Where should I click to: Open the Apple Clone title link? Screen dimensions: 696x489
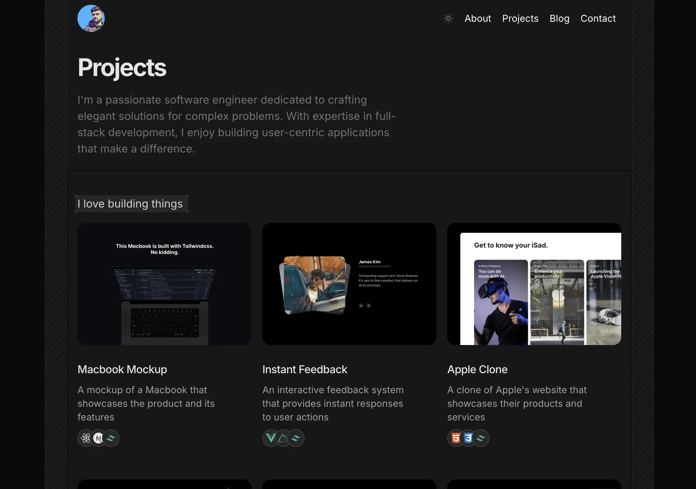pos(477,369)
